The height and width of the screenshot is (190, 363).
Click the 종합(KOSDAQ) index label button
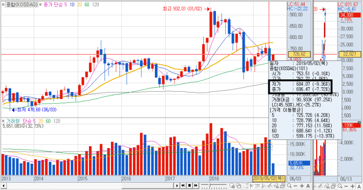21,4
